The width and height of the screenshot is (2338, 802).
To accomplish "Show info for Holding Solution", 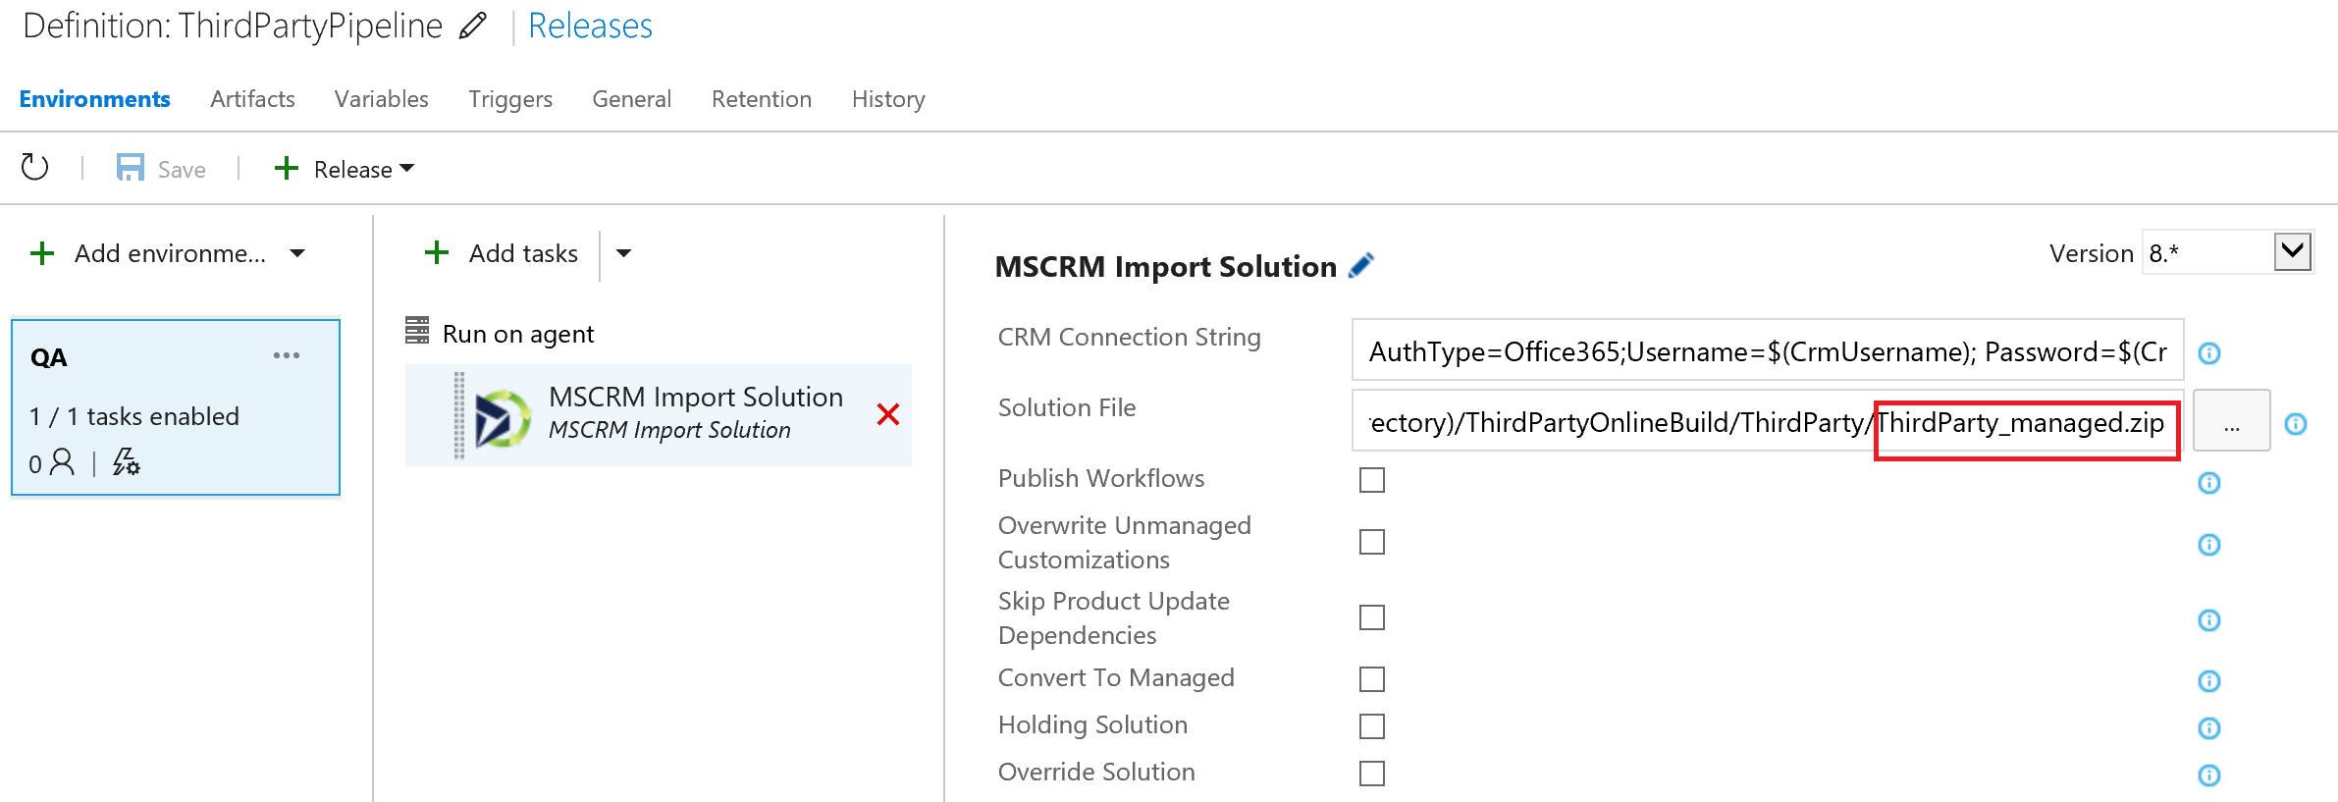I will (x=2209, y=728).
